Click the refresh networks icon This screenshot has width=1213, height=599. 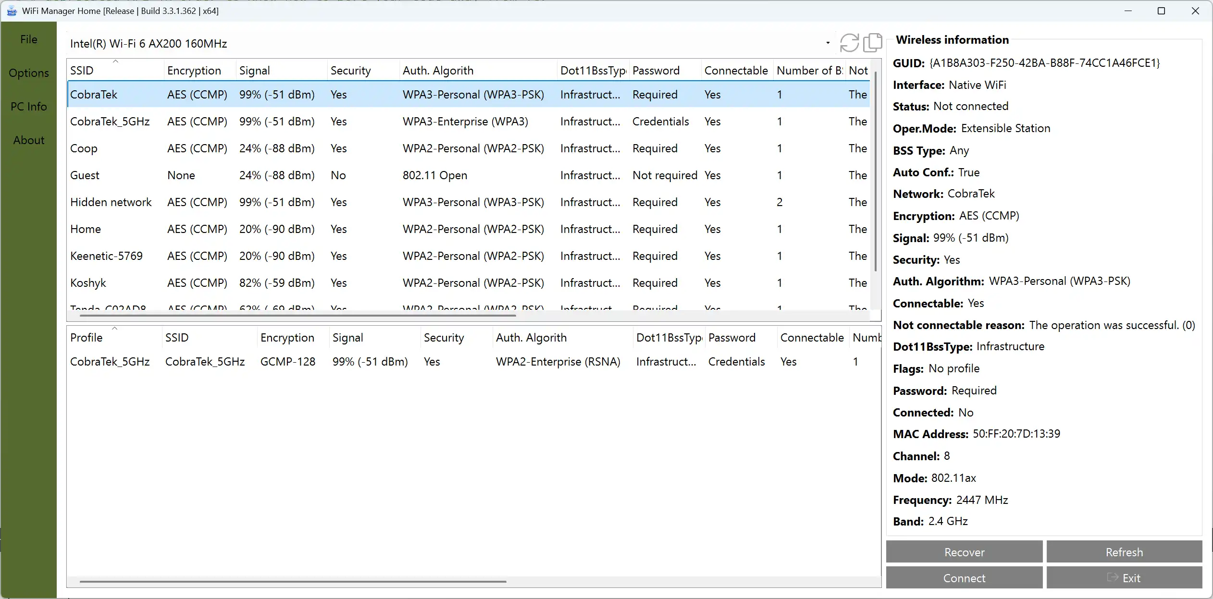(x=849, y=43)
